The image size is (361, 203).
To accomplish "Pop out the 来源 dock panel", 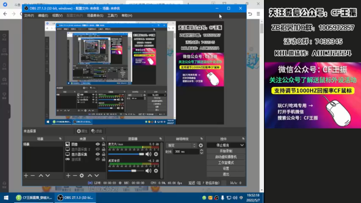I will (x=103, y=139).
